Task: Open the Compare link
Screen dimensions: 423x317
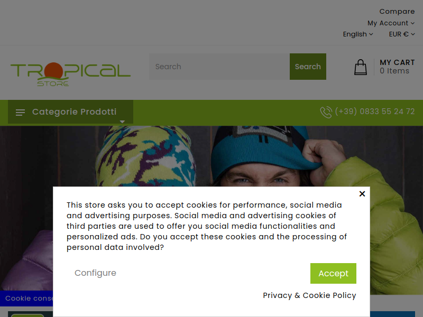Action: point(397,12)
